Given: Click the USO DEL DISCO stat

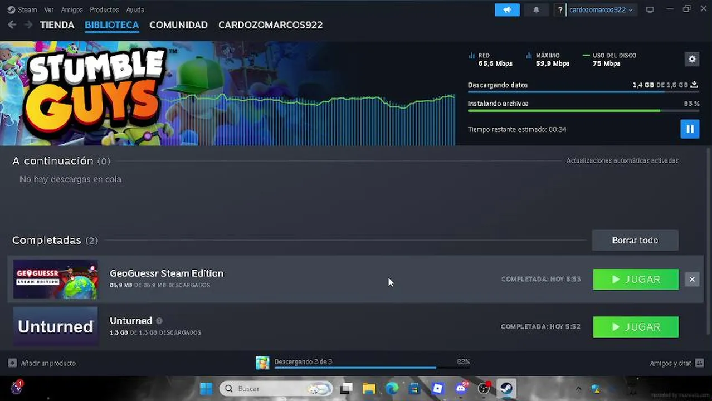Looking at the screenshot, I should (609, 59).
